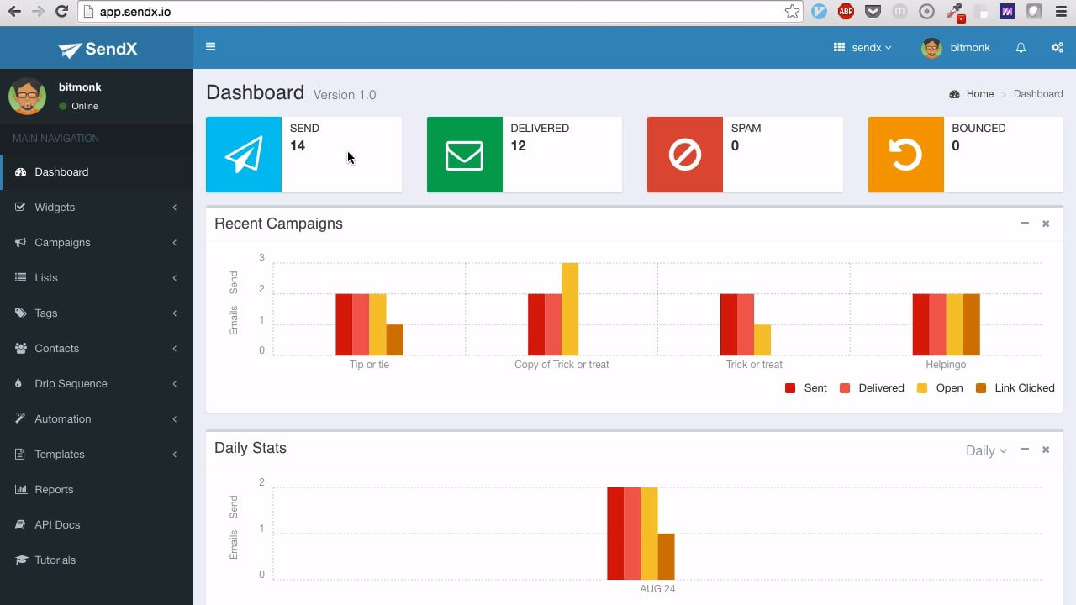Expand the Campaigns sidebar menu
The width and height of the screenshot is (1076, 605).
pos(62,242)
